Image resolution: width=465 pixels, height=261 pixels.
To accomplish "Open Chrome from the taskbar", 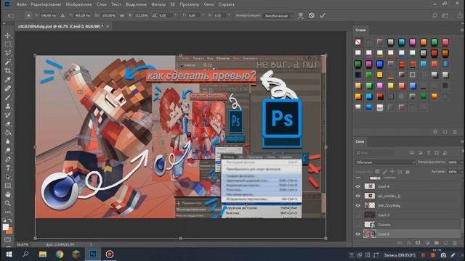I will tap(60, 254).
